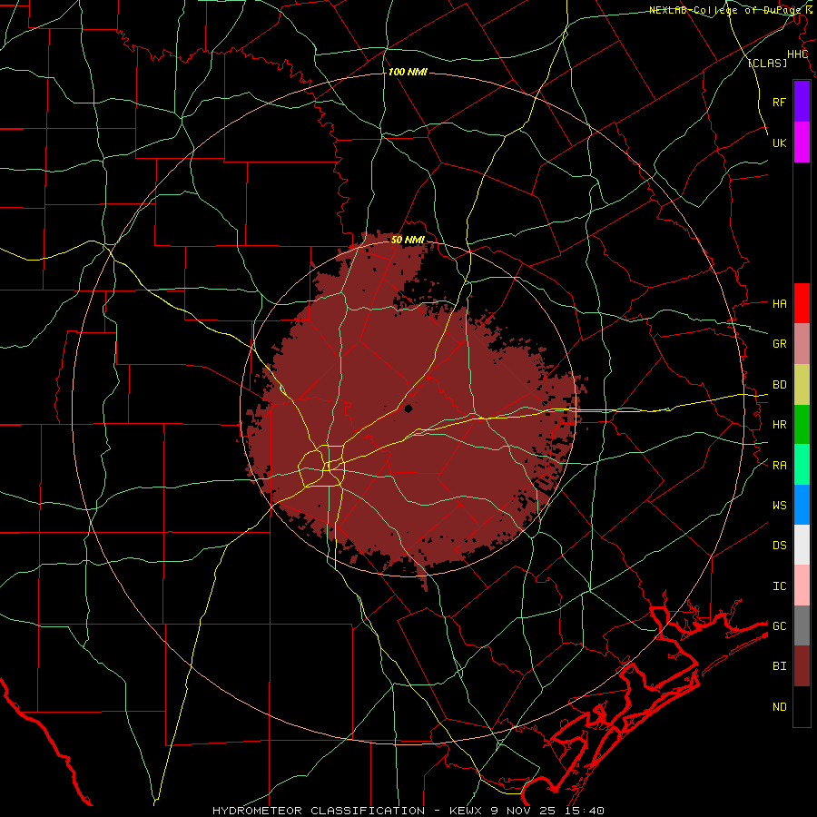Click the 9 NOV 25 date text
The width and height of the screenshot is (817, 817).
pos(524,811)
